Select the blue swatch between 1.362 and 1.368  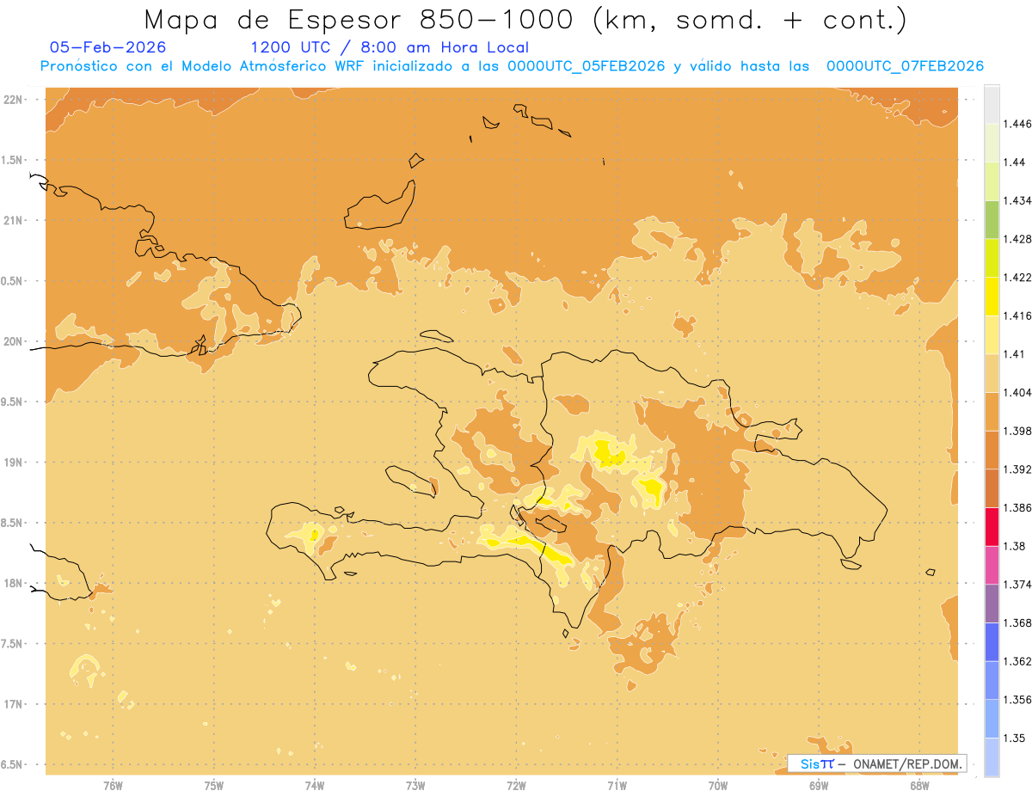(x=992, y=641)
